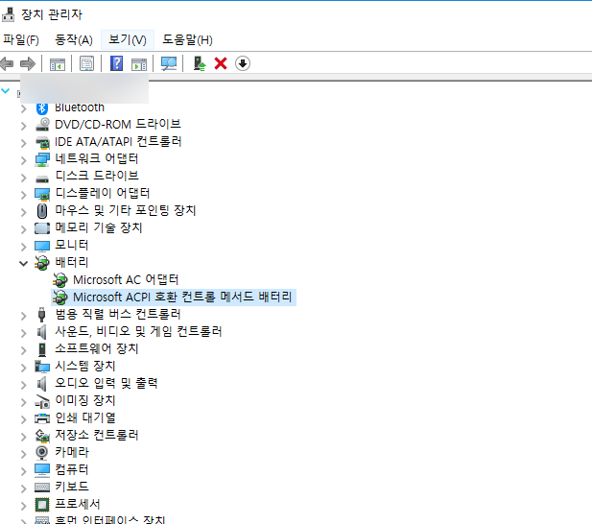Select the 소프트웨어 장치 label
Image resolution: width=592 pixels, height=524 pixels.
tap(97, 348)
